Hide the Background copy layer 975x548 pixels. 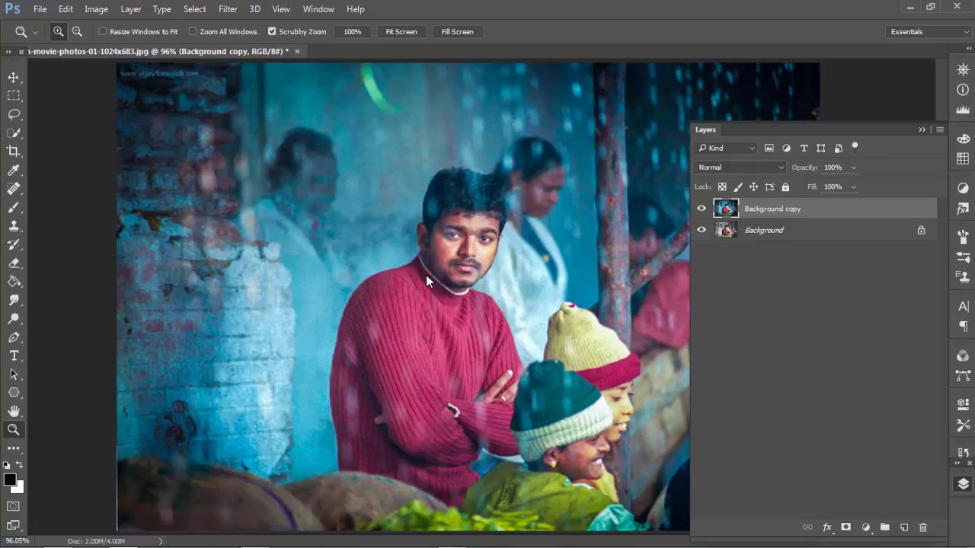pyautogui.click(x=702, y=209)
